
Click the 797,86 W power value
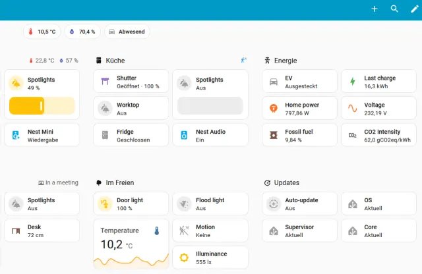(297, 113)
